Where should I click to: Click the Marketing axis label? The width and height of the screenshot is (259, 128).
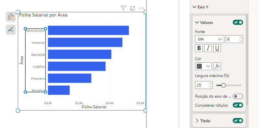point(39,91)
